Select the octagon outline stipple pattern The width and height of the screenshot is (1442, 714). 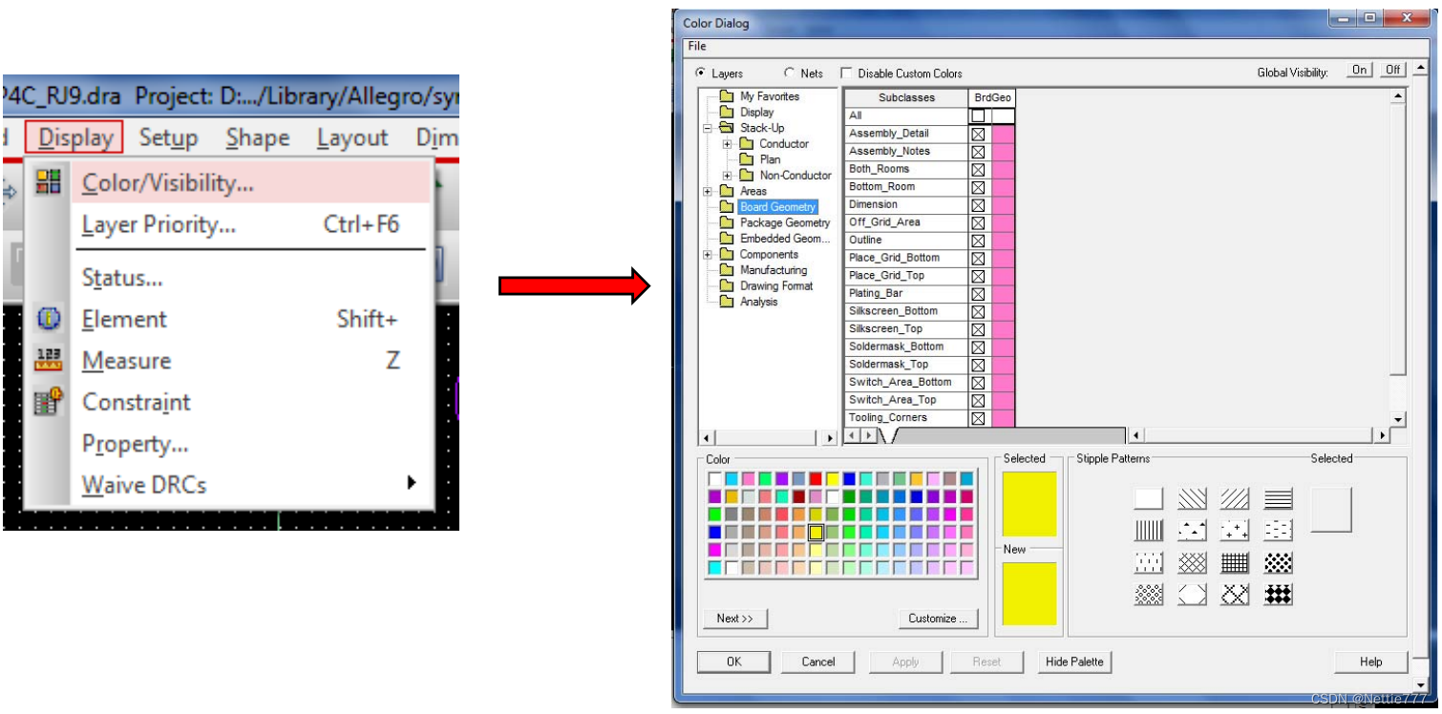coord(1192,595)
